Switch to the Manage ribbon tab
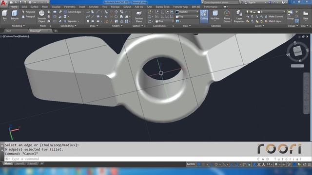This screenshot has height=175, width=312. (x=115, y=7)
